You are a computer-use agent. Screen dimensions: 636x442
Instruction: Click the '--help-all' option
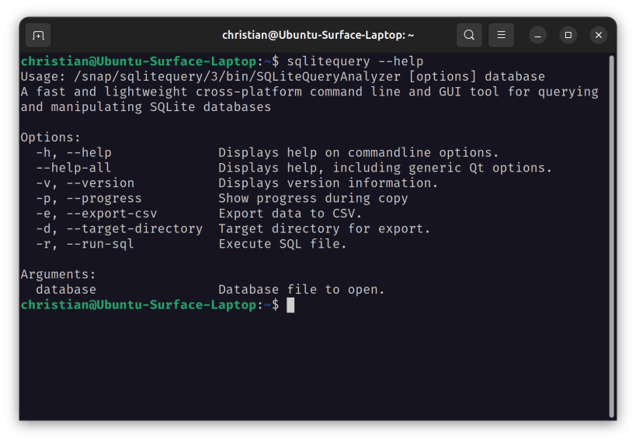[74, 168]
